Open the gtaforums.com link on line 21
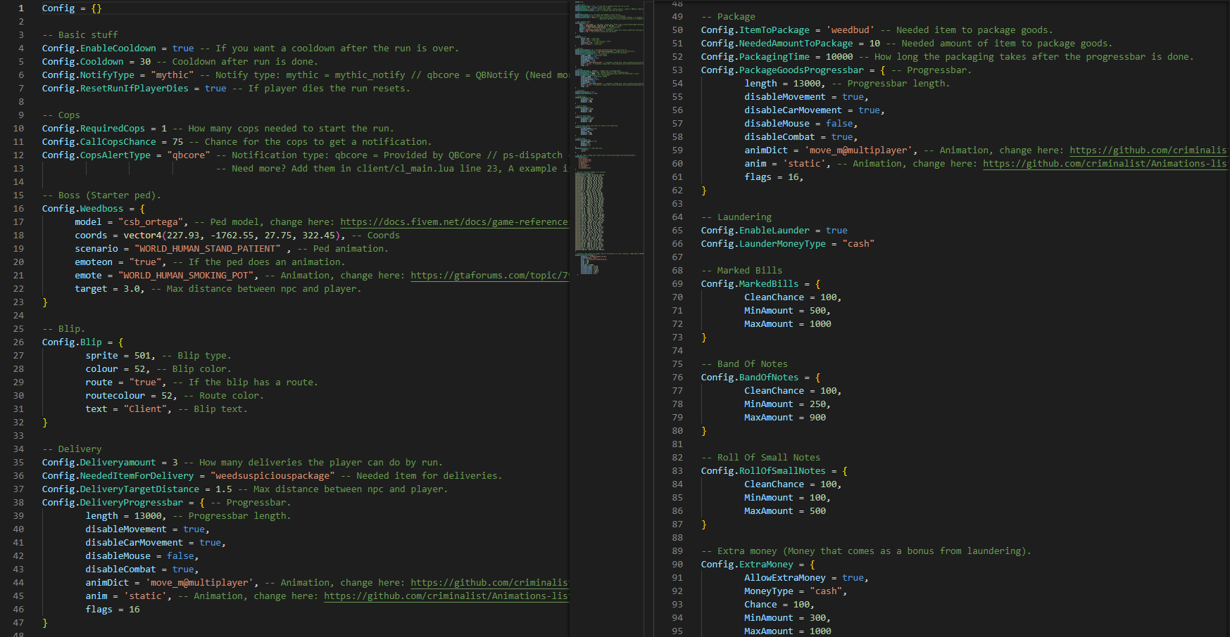This screenshot has width=1230, height=637. (489, 276)
